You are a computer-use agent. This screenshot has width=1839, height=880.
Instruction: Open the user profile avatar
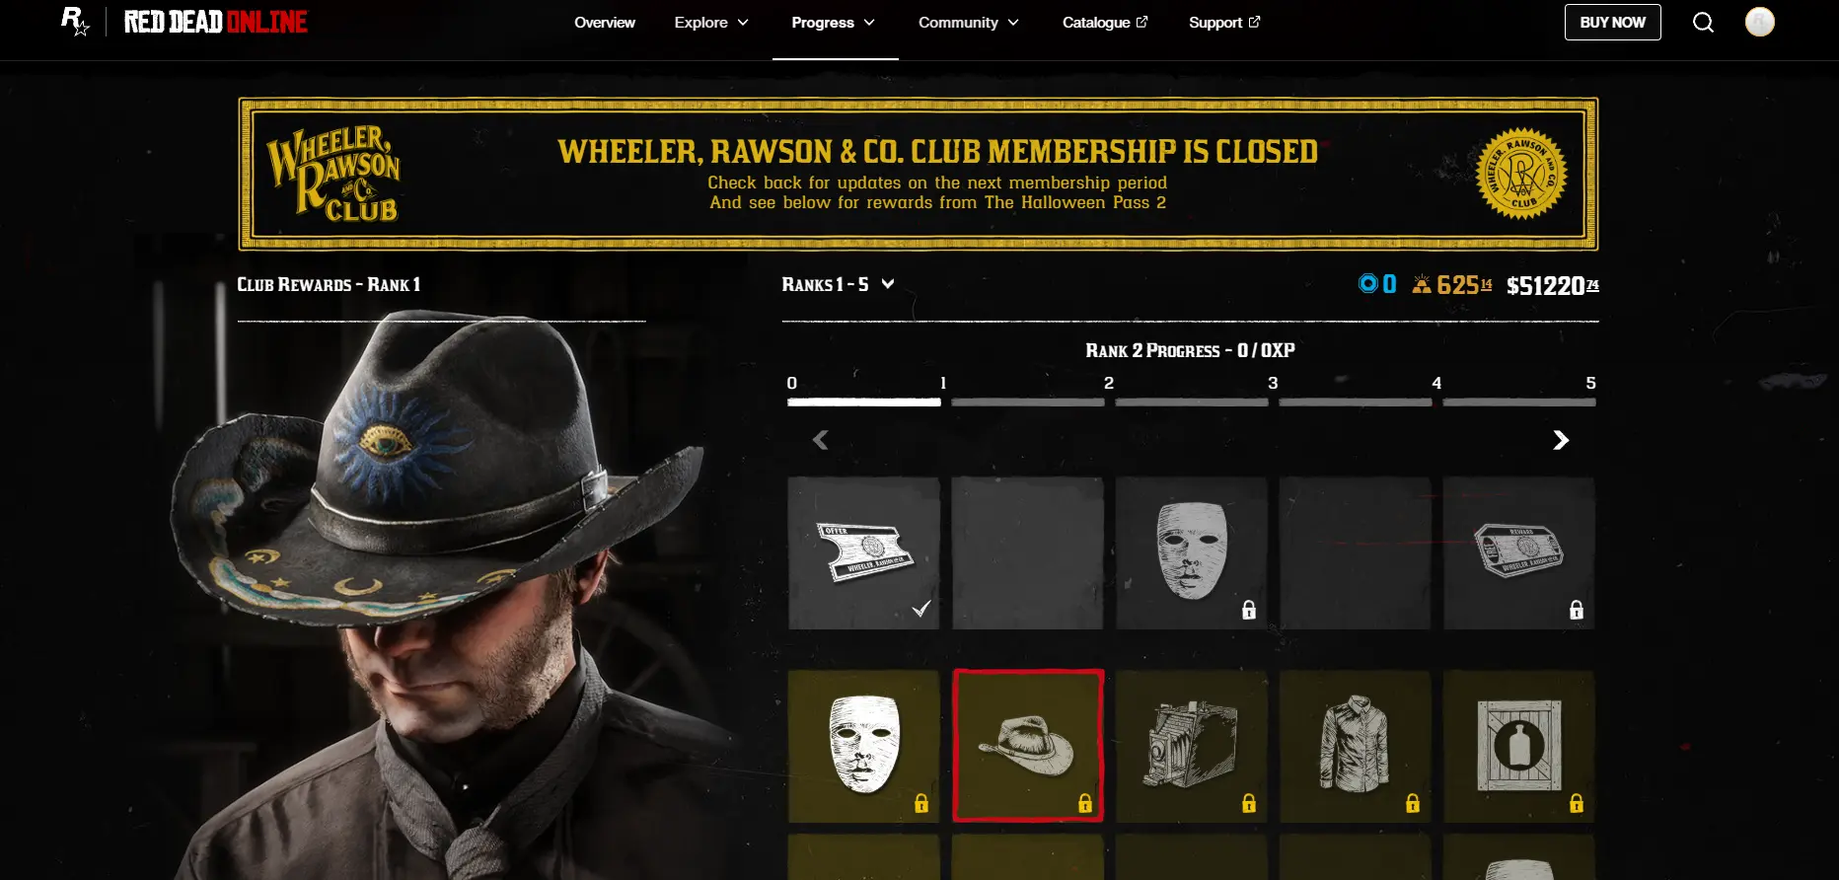(x=1760, y=22)
